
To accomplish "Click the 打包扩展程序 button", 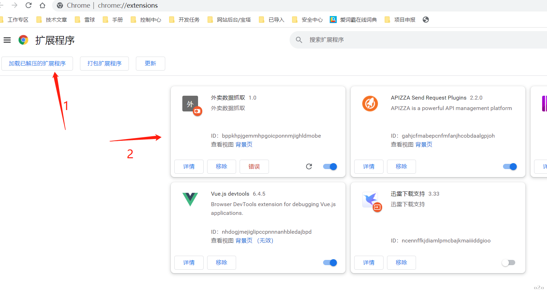I will point(104,64).
